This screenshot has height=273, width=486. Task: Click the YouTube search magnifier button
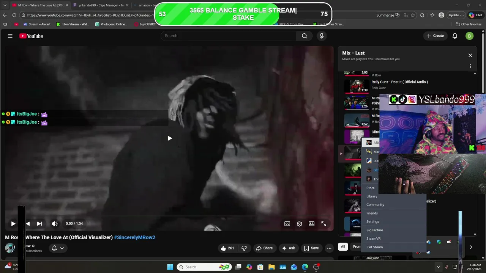305,36
